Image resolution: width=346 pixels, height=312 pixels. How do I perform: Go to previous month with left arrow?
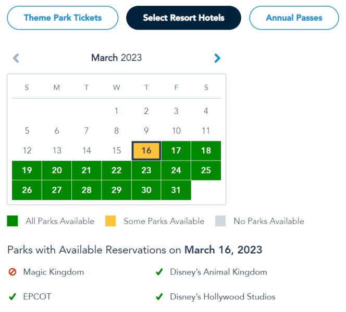coord(16,58)
